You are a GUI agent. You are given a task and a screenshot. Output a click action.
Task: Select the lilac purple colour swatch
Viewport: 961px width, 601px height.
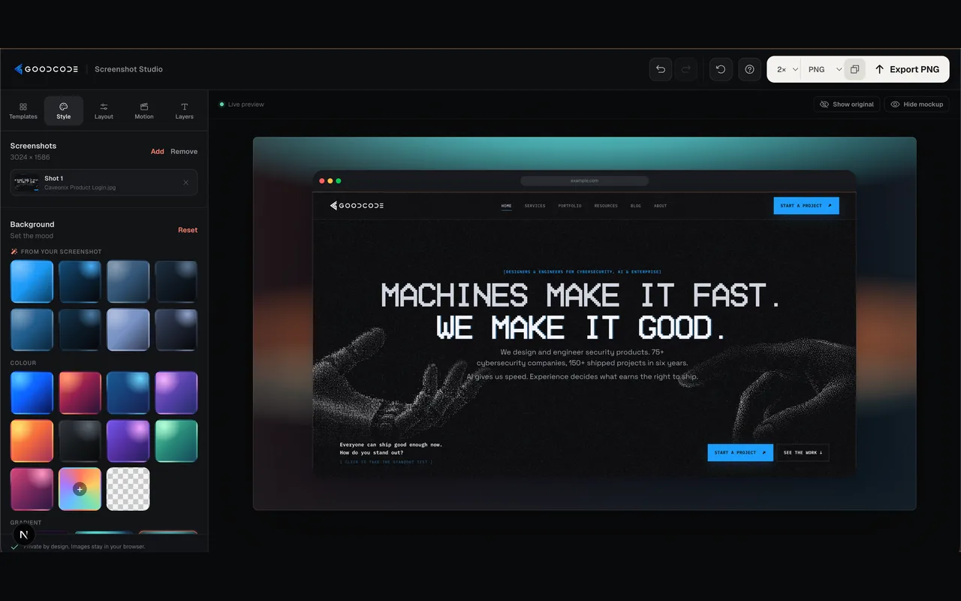[176, 393]
